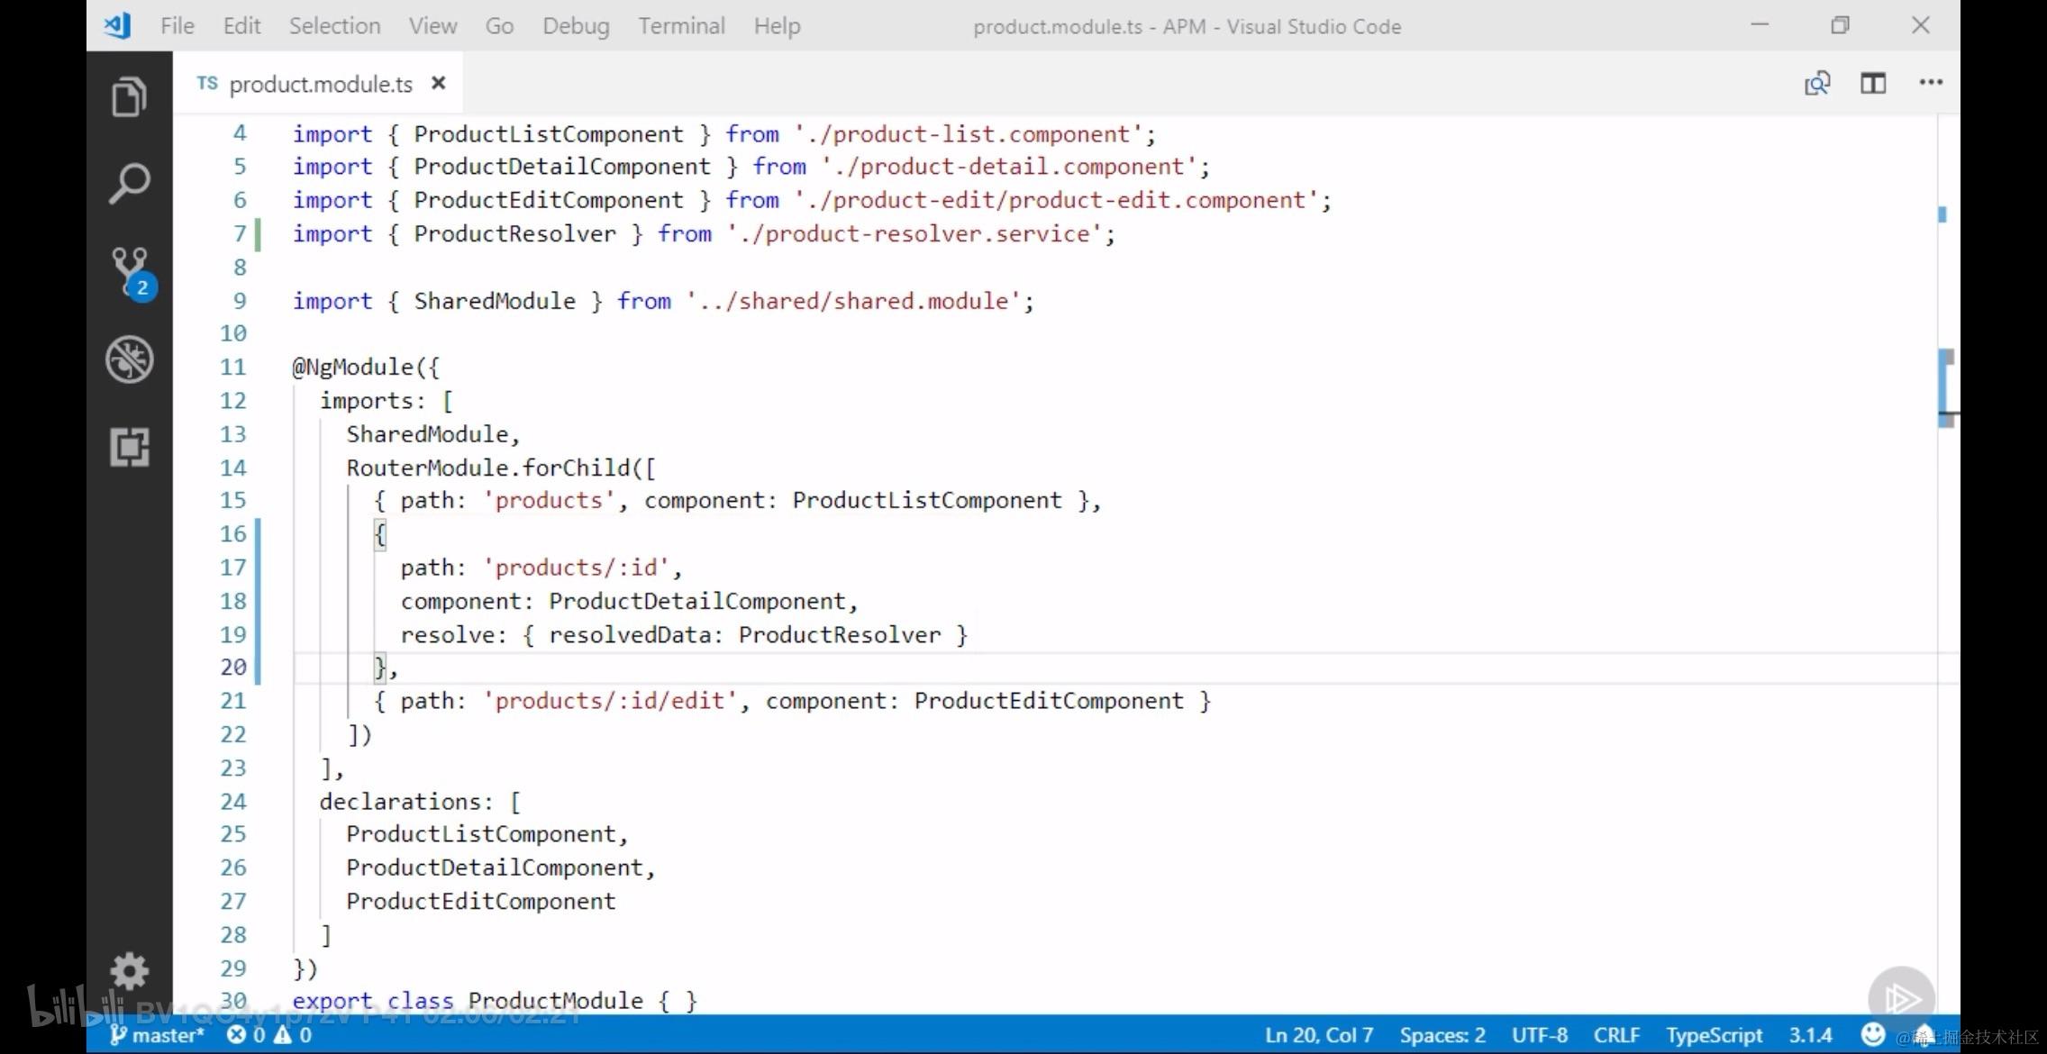Change the CRLF end of line setting

(1615, 1035)
